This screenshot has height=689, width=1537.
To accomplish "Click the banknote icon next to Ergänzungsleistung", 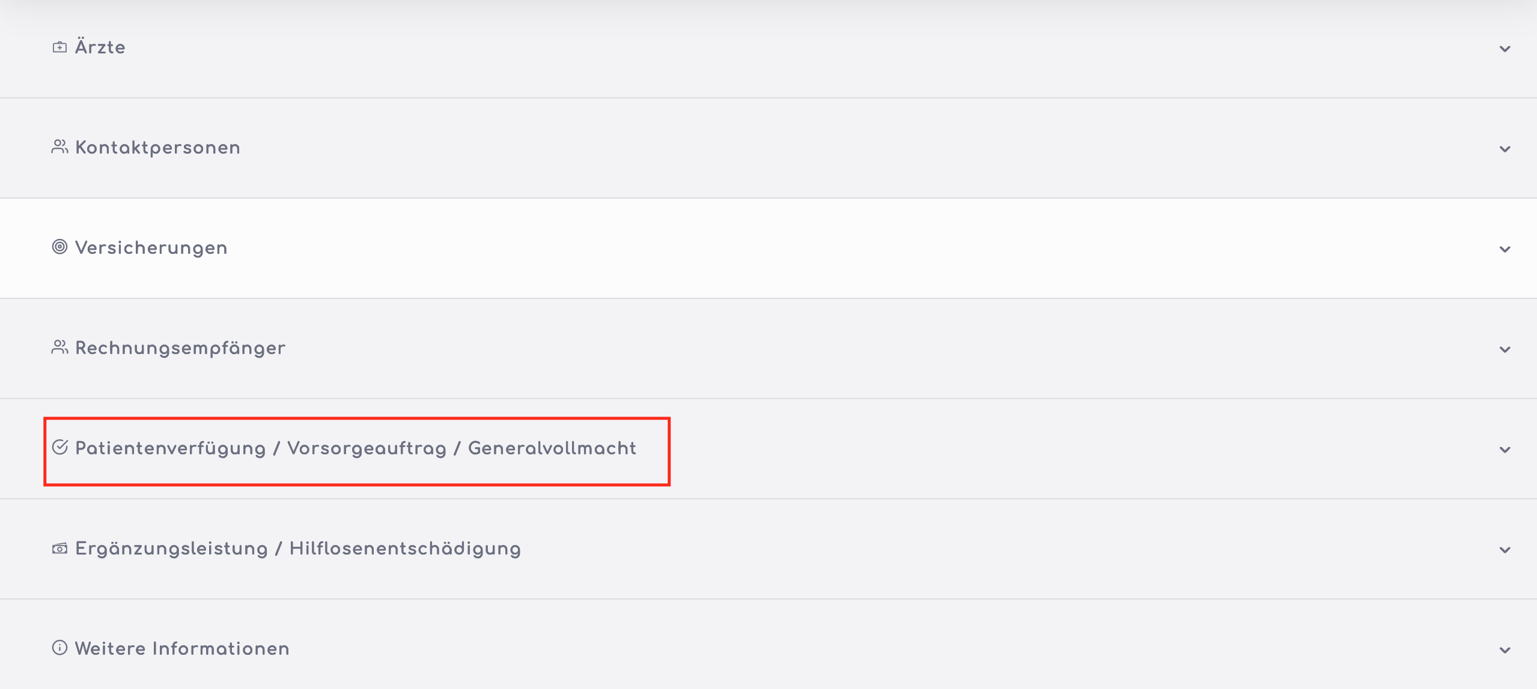I will click(59, 548).
